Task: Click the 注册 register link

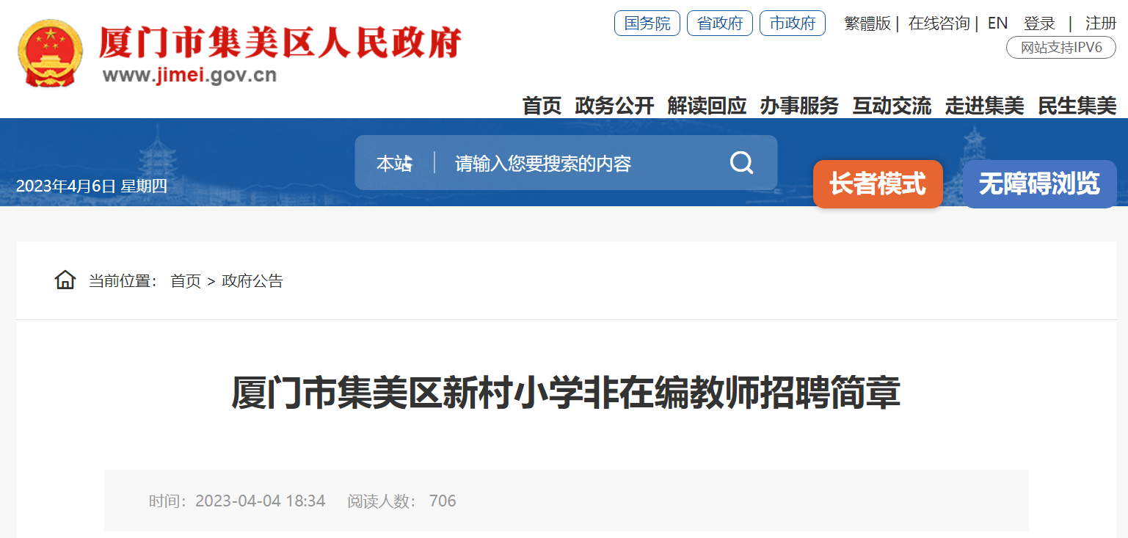Action: click(1101, 23)
